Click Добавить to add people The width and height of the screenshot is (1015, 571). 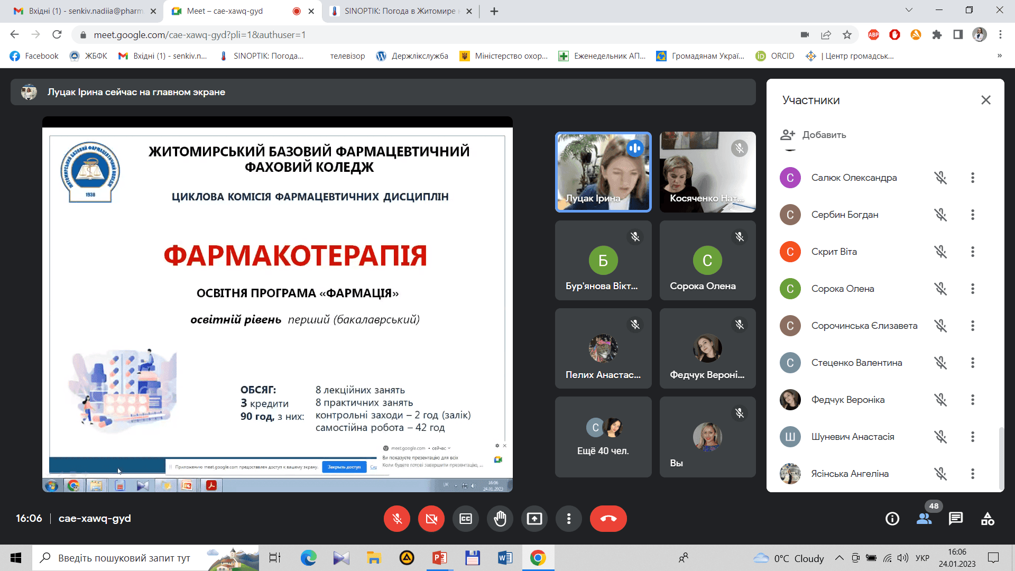[x=814, y=135]
